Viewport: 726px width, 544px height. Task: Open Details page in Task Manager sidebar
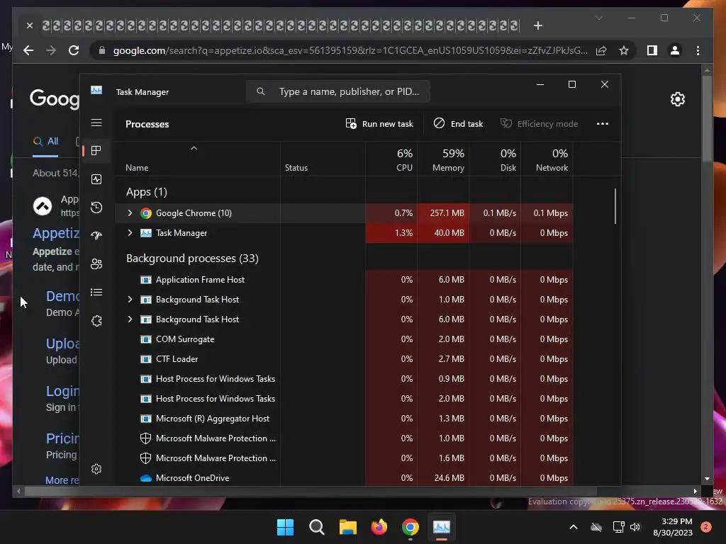(96, 293)
